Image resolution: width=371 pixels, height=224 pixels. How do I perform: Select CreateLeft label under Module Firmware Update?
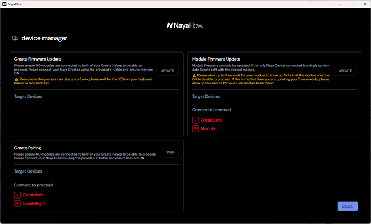click(x=211, y=120)
